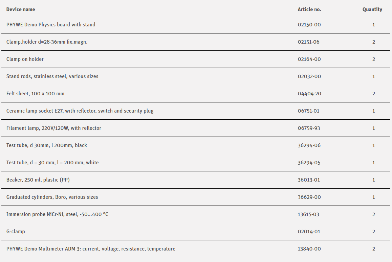This screenshot has height=262, width=392.
Task: Open PHYWE Demo Multimeter ADM 3 entry
Action: 91,249
